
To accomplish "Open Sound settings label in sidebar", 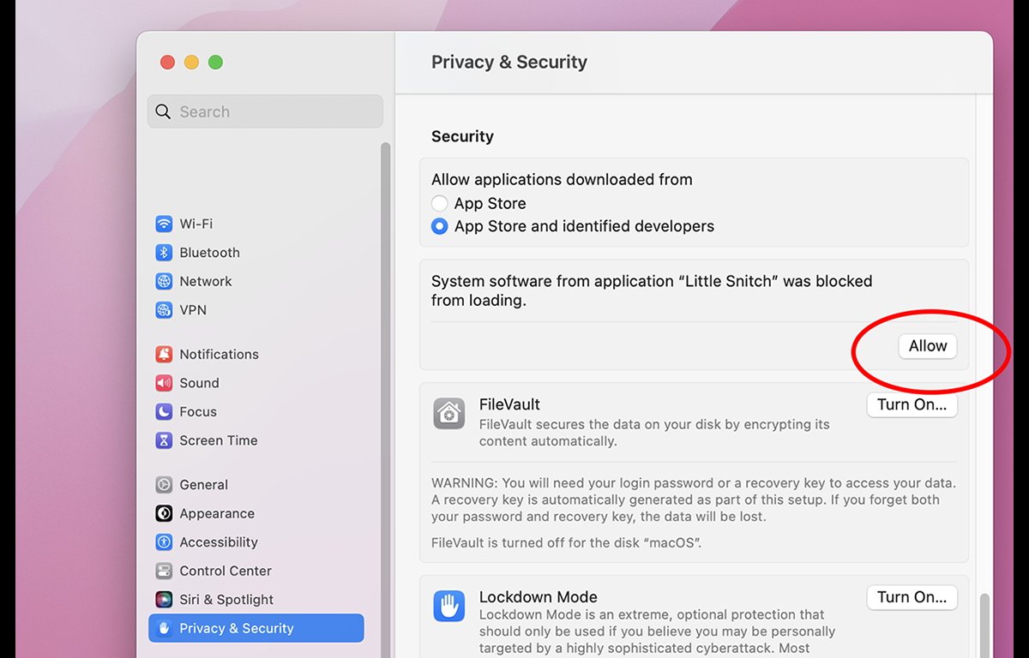I will (200, 383).
